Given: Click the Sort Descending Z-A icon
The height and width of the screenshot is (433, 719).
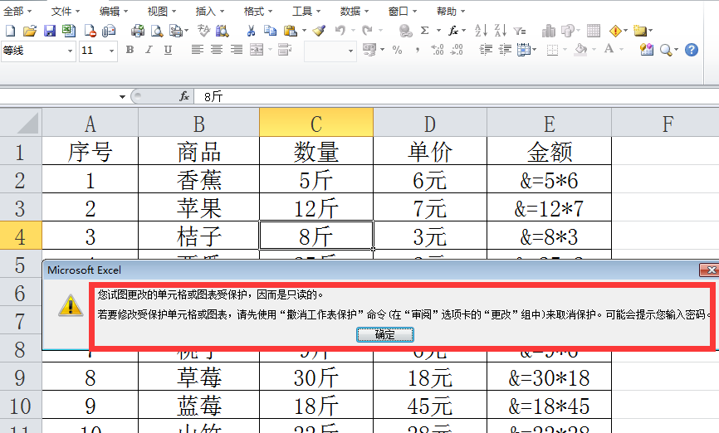Looking at the screenshot, I should click(501, 31).
